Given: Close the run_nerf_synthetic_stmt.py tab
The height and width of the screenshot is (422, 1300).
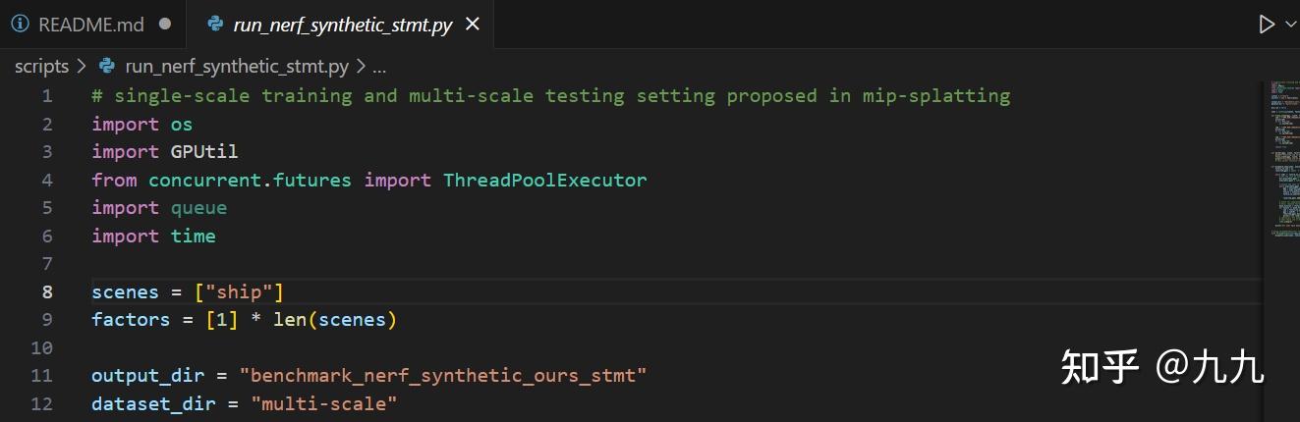Looking at the screenshot, I should pos(473,25).
